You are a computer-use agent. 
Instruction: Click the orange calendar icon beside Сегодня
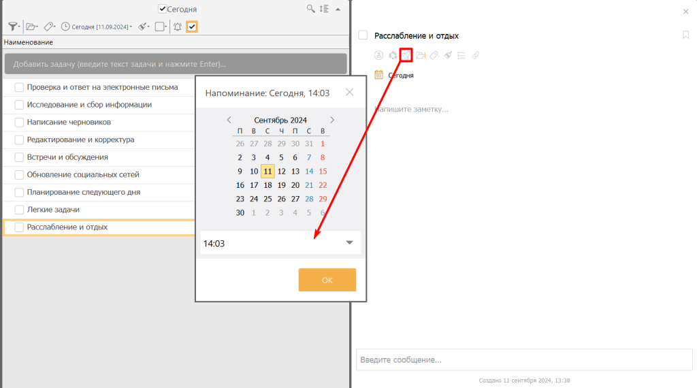[379, 75]
